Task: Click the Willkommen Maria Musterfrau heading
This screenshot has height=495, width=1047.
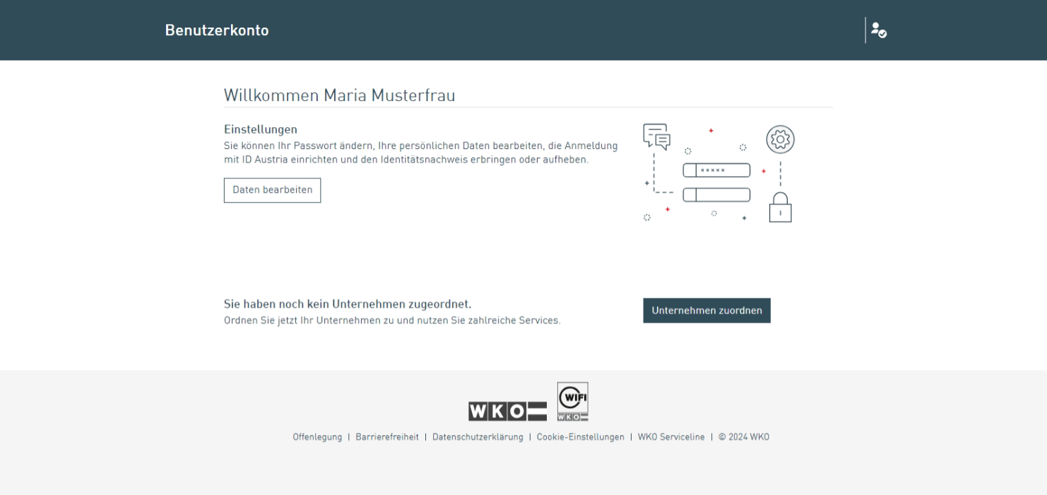Action: tap(339, 96)
